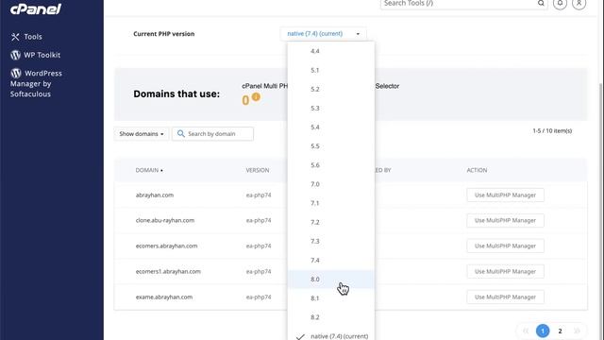The image size is (604, 340).
Task: Sort by the DOMAIN column header
Action: [149, 170]
